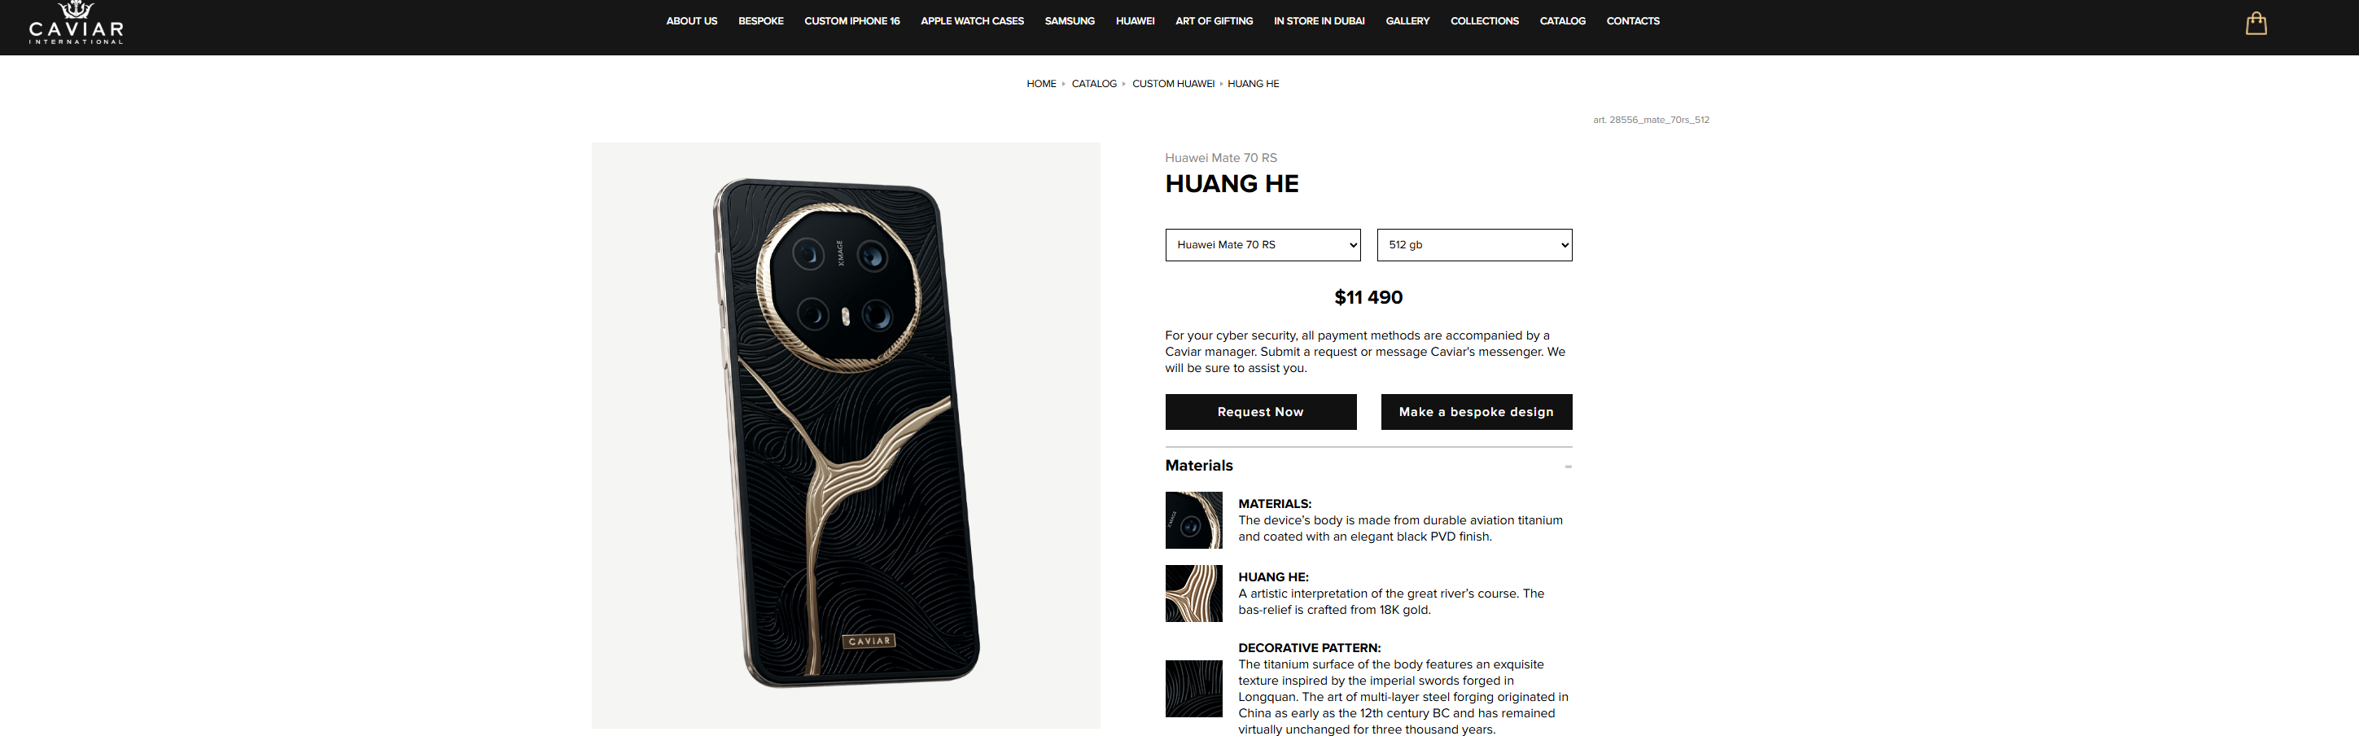Open the About Us menu item
Image resolution: width=2359 pixels, height=736 pixels.
[691, 21]
